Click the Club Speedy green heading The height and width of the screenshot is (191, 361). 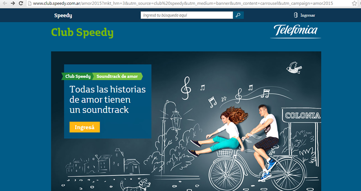click(x=82, y=33)
